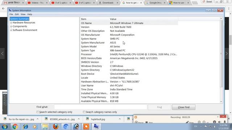232x130 pixels.
Task: Close the Gmail browser tab
Action: (x=23, y=3)
